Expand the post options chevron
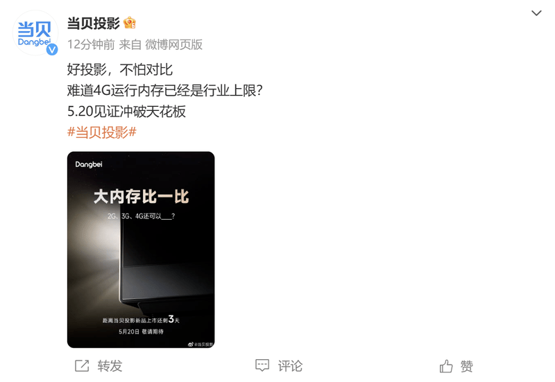This screenshot has height=382, width=555. (x=536, y=13)
